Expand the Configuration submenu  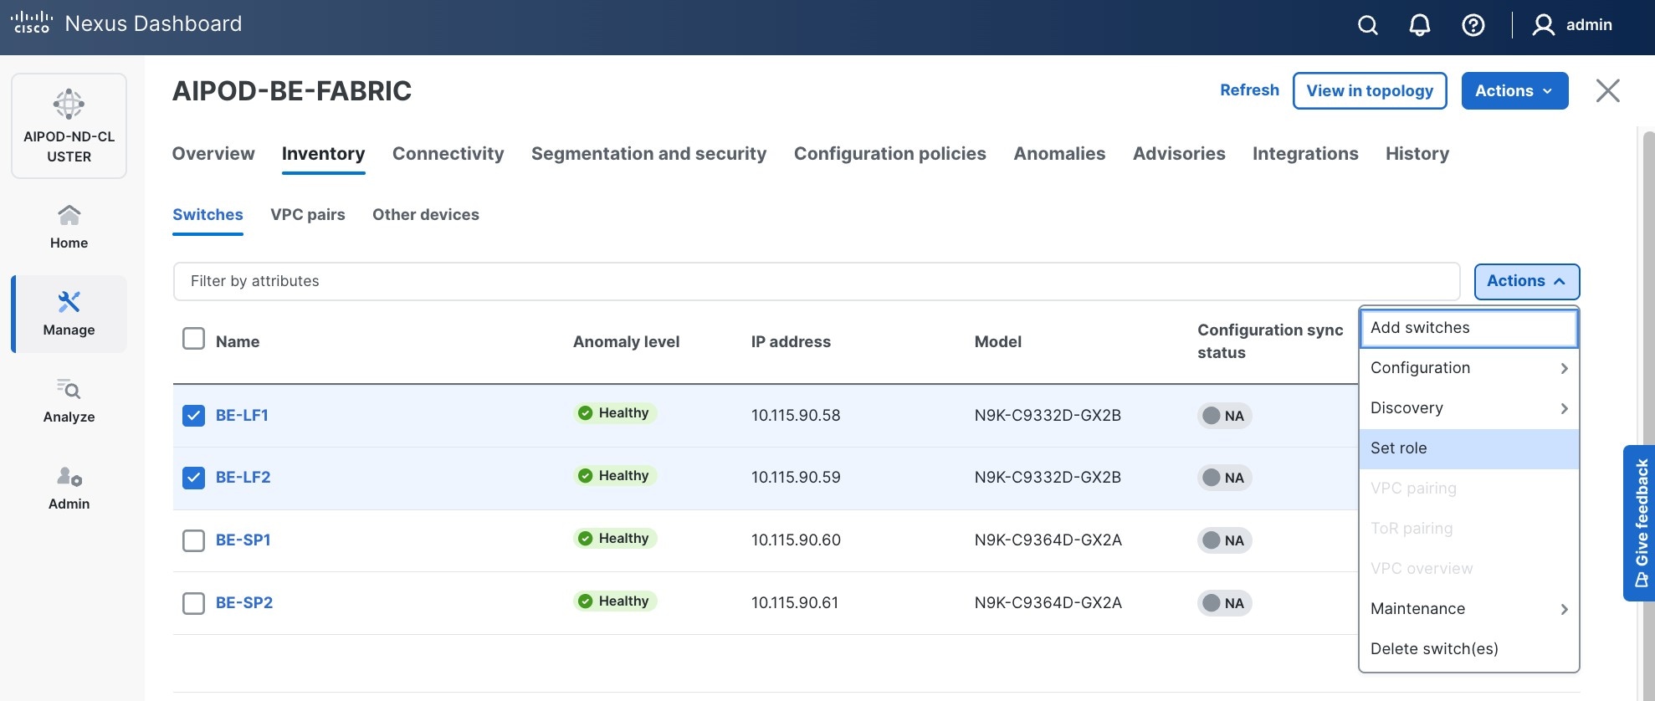[x=1468, y=368]
